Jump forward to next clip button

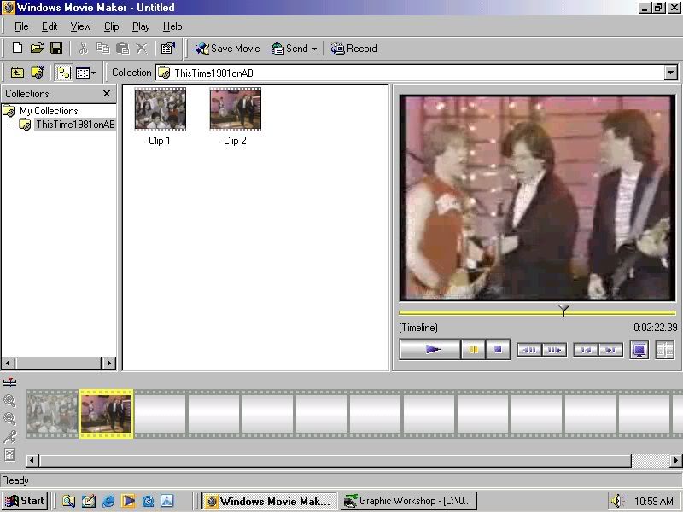[x=610, y=350]
